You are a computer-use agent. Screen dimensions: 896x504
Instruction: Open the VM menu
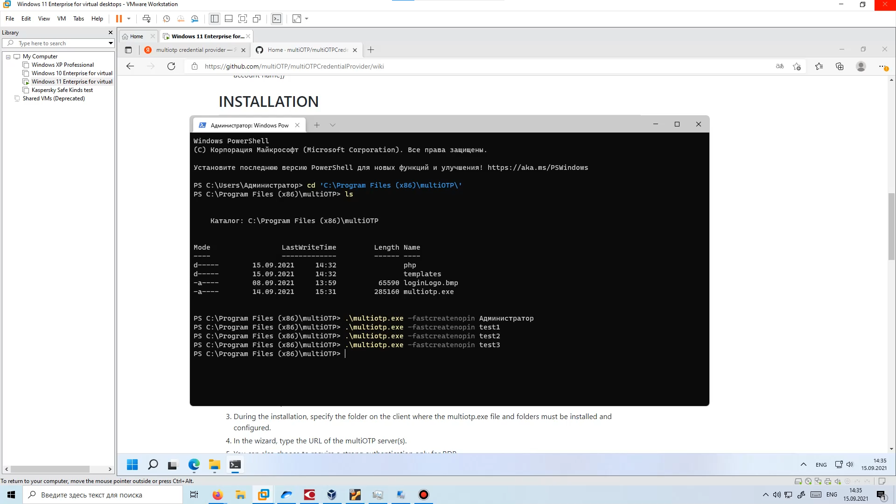(x=61, y=19)
